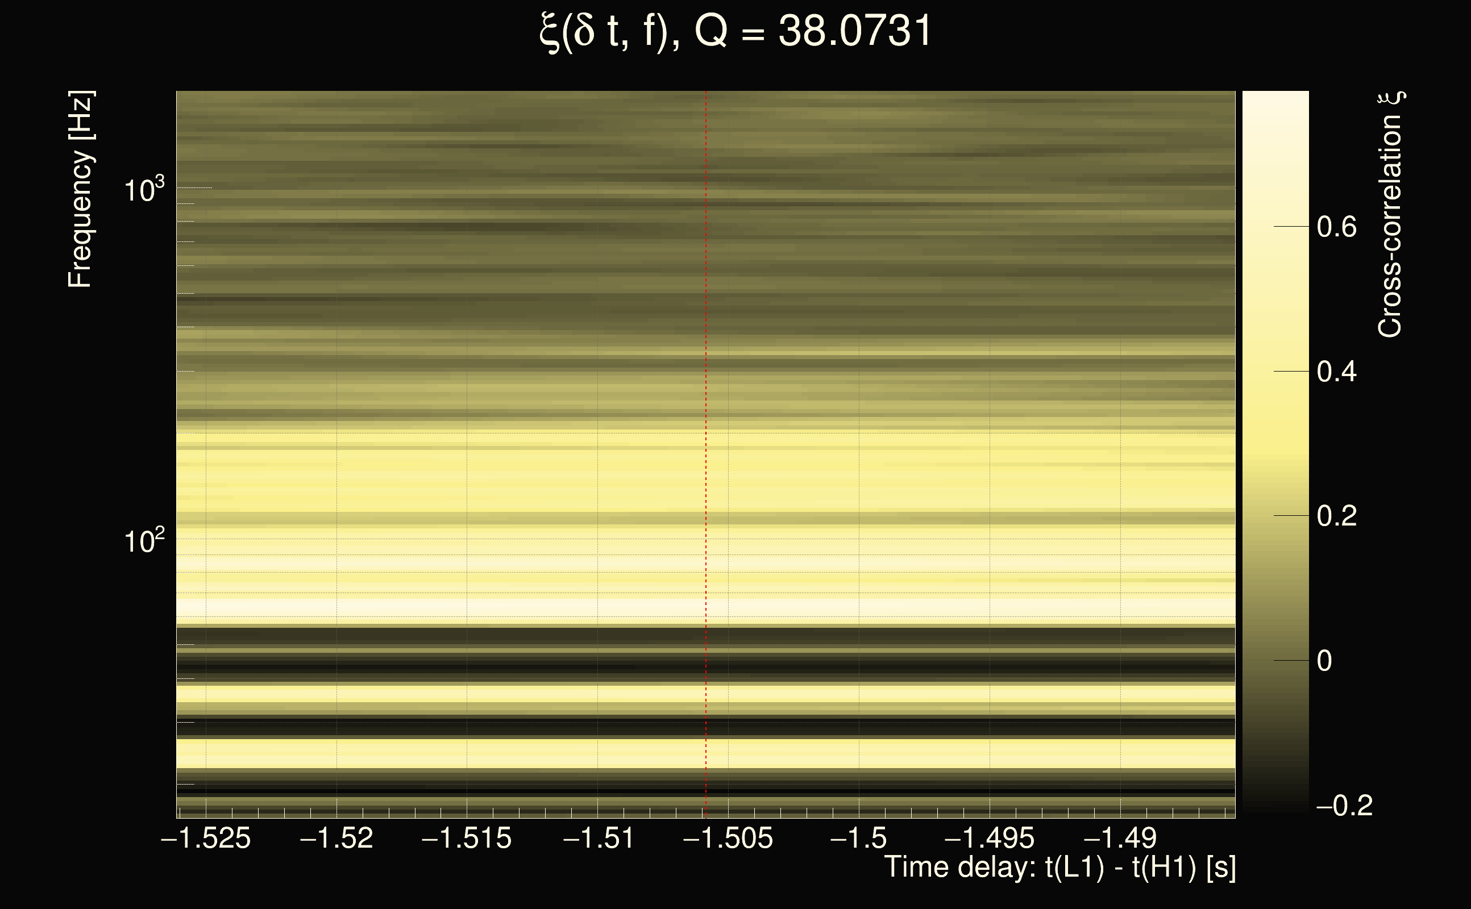This screenshot has height=909, width=1471.
Task: Select the -1.525 x-axis tick label
Action: [206, 838]
